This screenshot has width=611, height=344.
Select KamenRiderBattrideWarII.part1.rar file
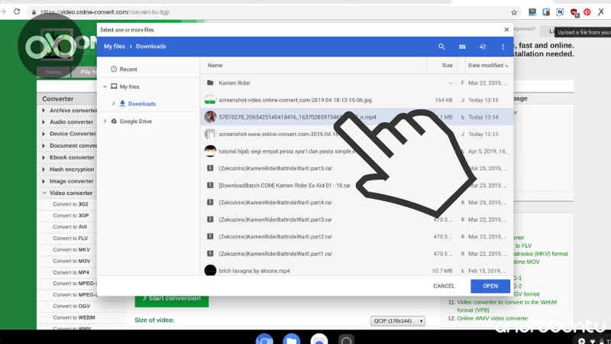pyautogui.click(x=357, y=254)
